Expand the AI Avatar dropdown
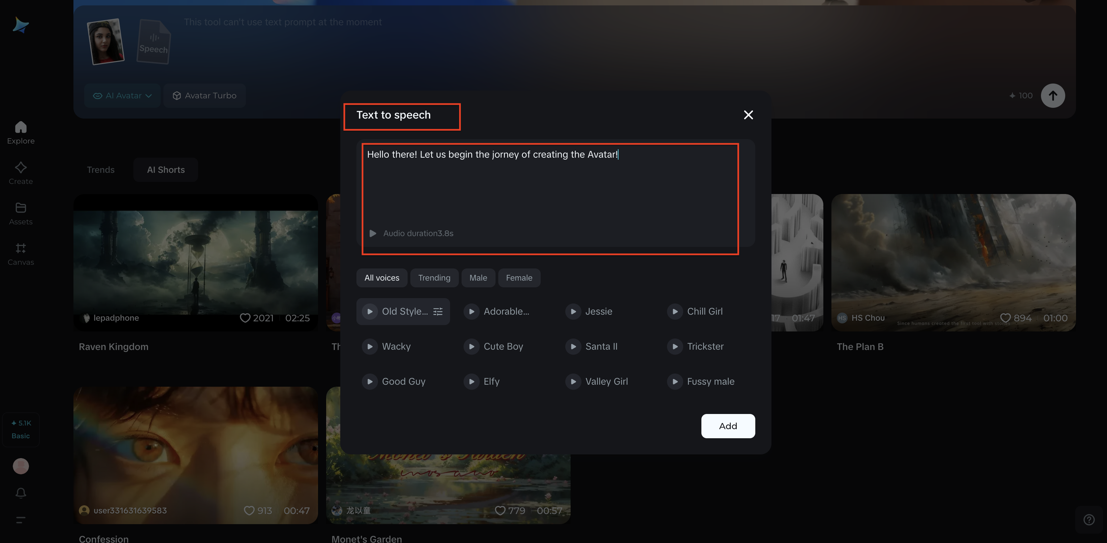Image resolution: width=1107 pixels, height=543 pixels. (x=123, y=95)
